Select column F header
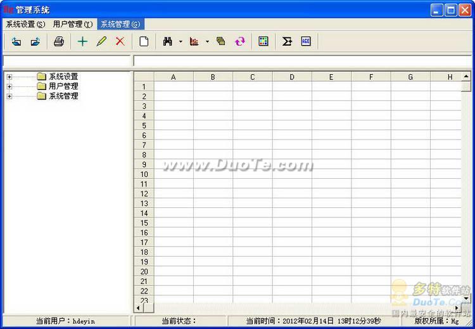 coord(371,77)
